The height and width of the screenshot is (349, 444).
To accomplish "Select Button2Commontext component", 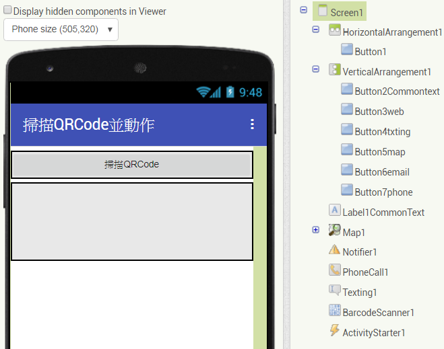I will click(x=397, y=91).
